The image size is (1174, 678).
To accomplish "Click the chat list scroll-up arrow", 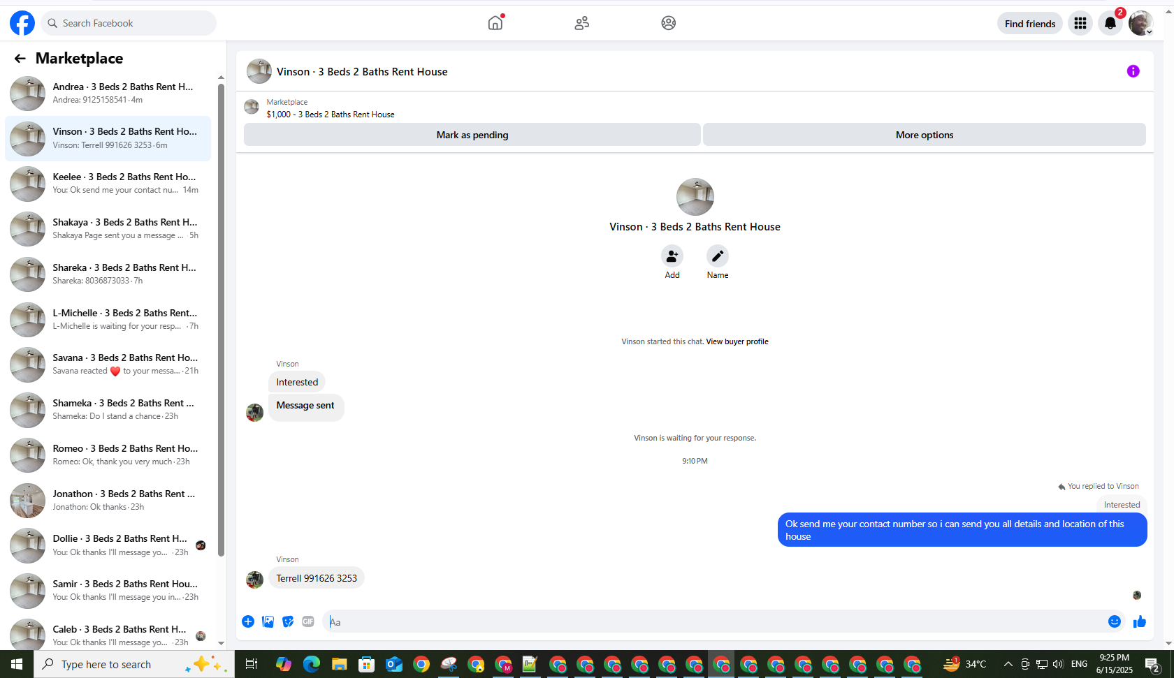I will (x=221, y=78).
